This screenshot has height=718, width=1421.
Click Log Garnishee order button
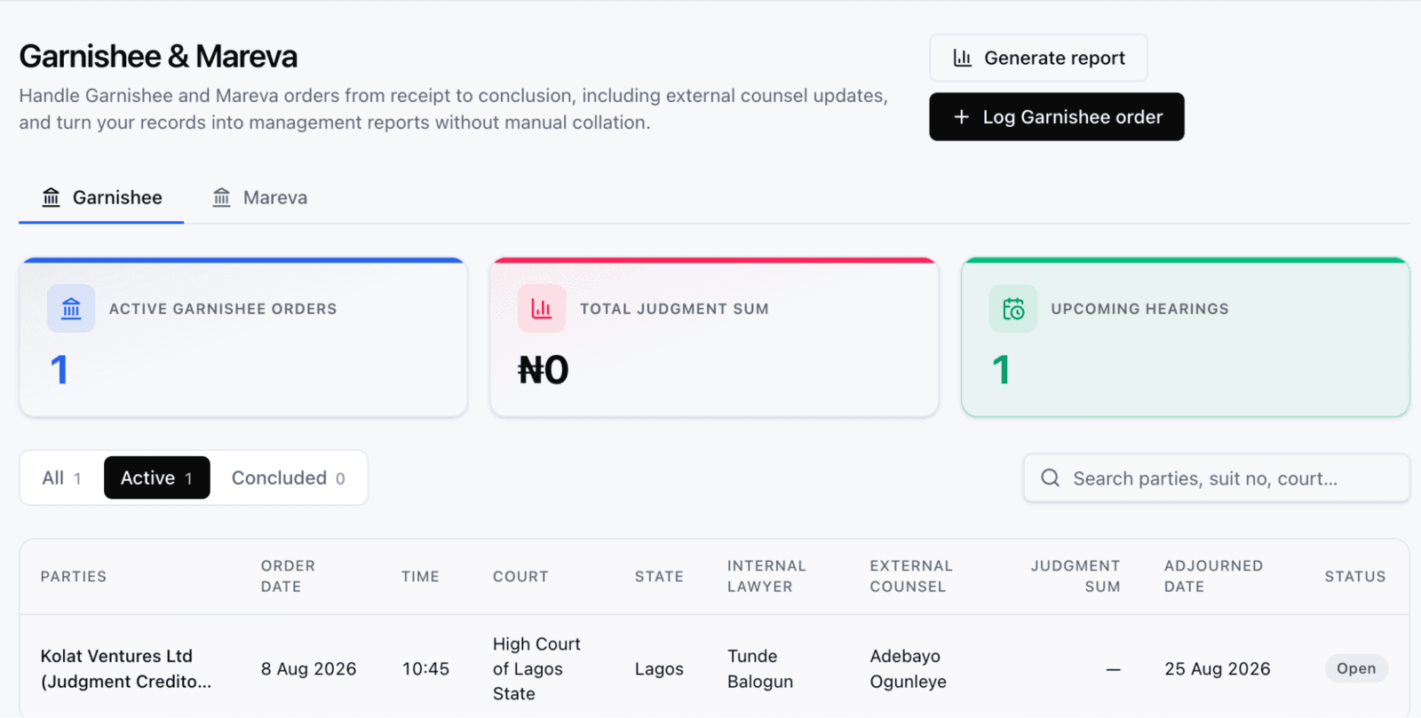pos(1056,117)
